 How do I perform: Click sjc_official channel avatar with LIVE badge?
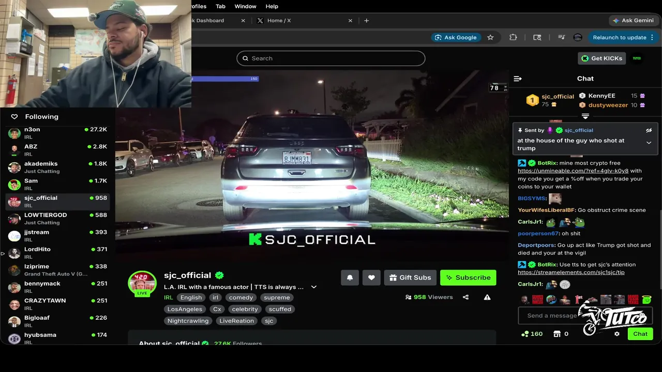tap(142, 284)
